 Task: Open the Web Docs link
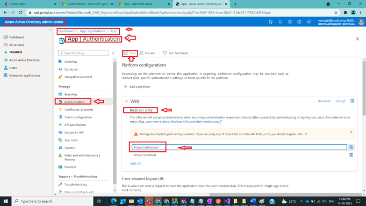[340, 101]
